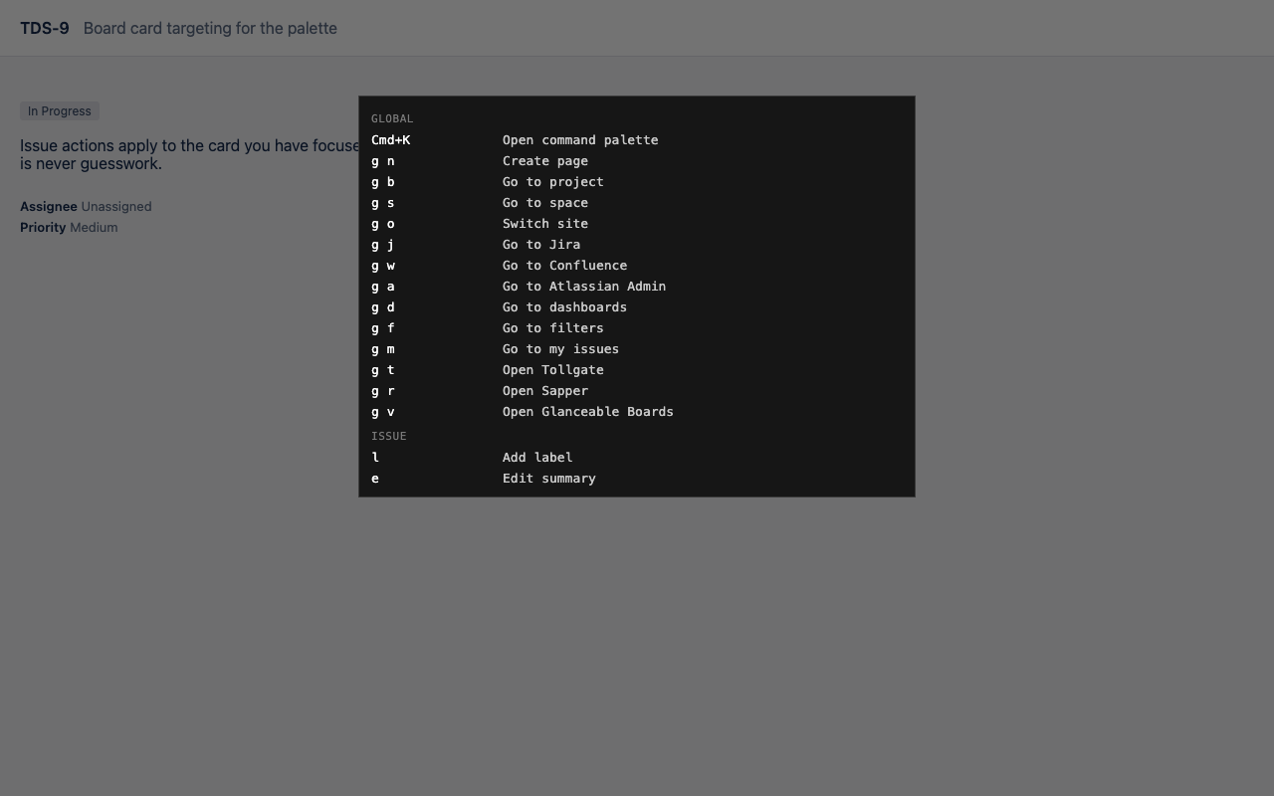This screenshot has width=1274, height=796.
Task: Click the Assignee Unassigned field
Action: pos(86,207)
